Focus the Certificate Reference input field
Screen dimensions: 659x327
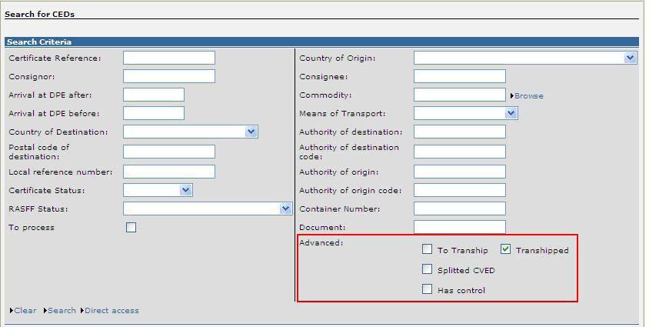tap(169, 58)
